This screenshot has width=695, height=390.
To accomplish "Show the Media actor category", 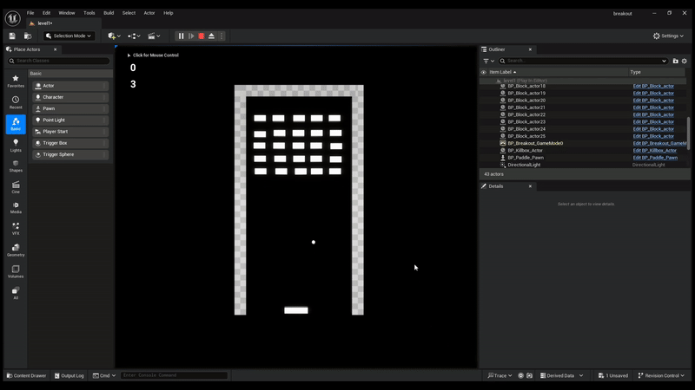I will coord(16,208).
